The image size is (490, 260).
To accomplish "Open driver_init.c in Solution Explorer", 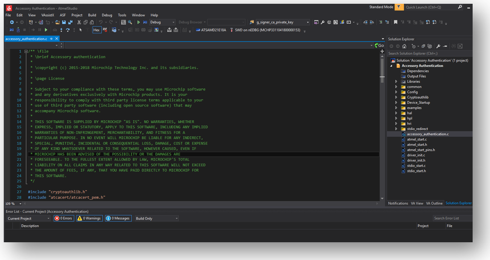I will [x=416, y=155].
